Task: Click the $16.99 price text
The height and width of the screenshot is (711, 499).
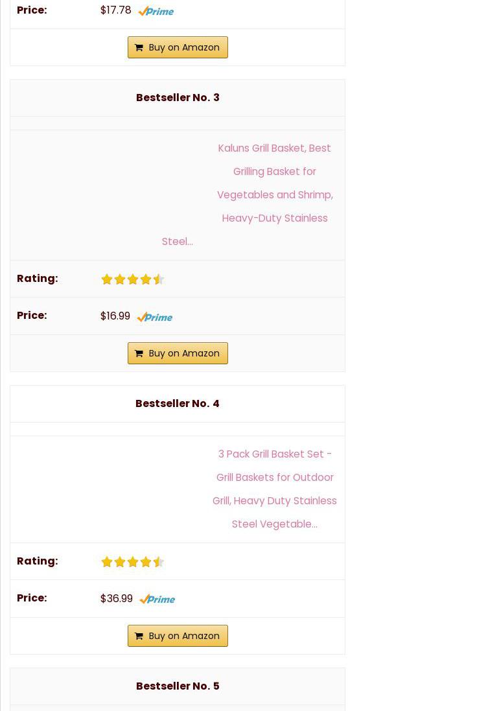Action: (115, 316)
